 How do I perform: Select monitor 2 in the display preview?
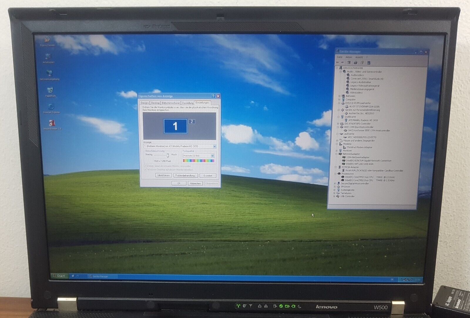192,122
